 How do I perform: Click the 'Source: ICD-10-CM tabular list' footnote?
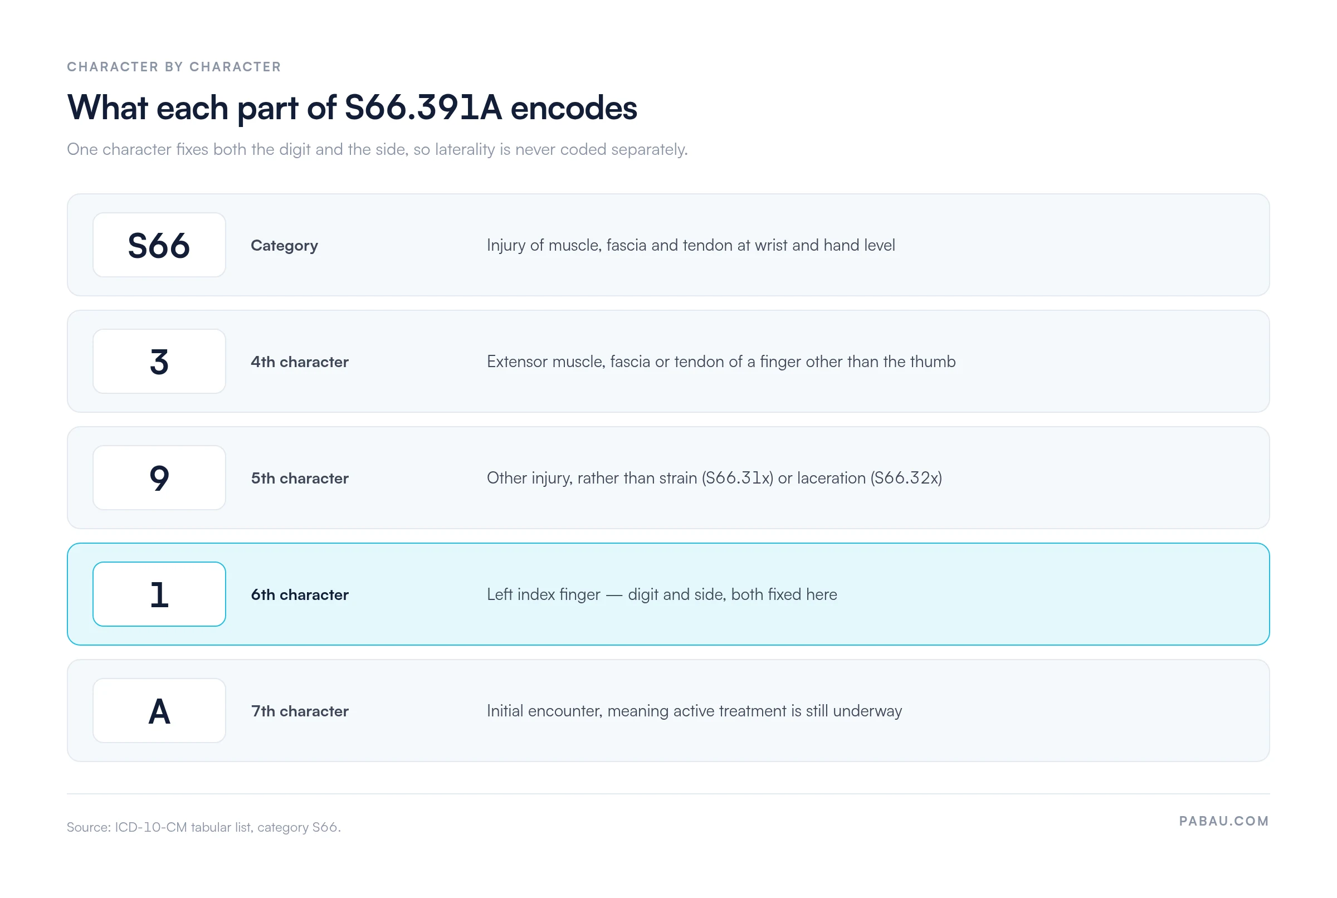pos(204,827)
